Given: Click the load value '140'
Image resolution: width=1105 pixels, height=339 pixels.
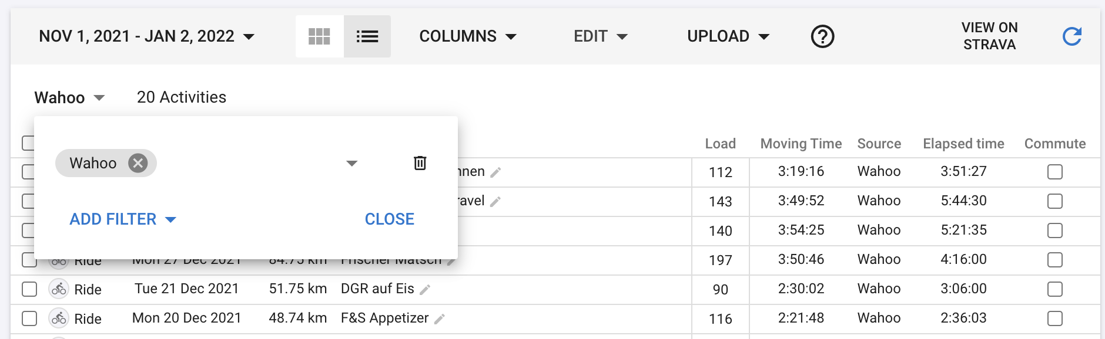Looking at the screenshot, I should [x=721, y=230].
